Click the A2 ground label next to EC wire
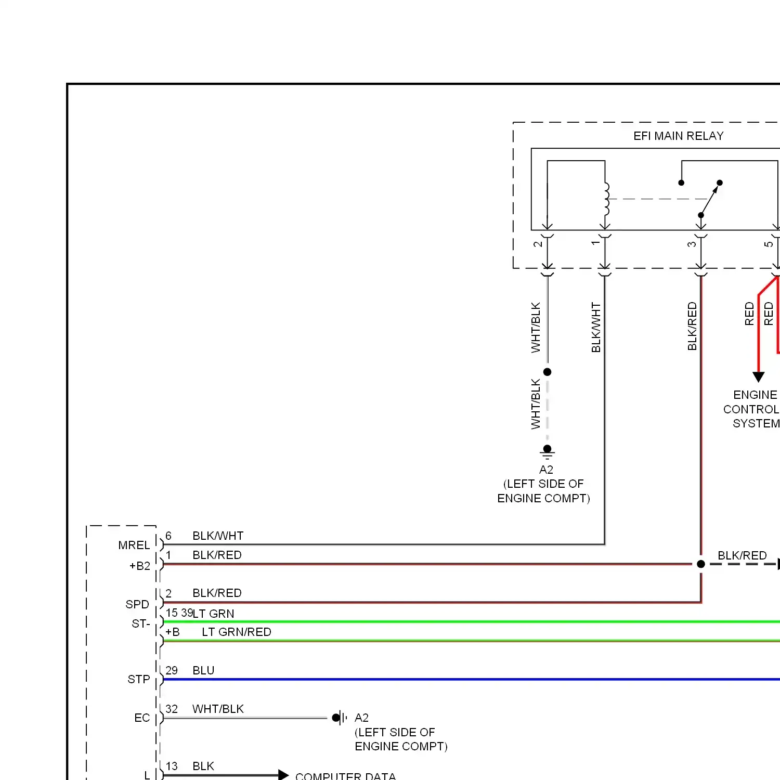 [361, 718]
